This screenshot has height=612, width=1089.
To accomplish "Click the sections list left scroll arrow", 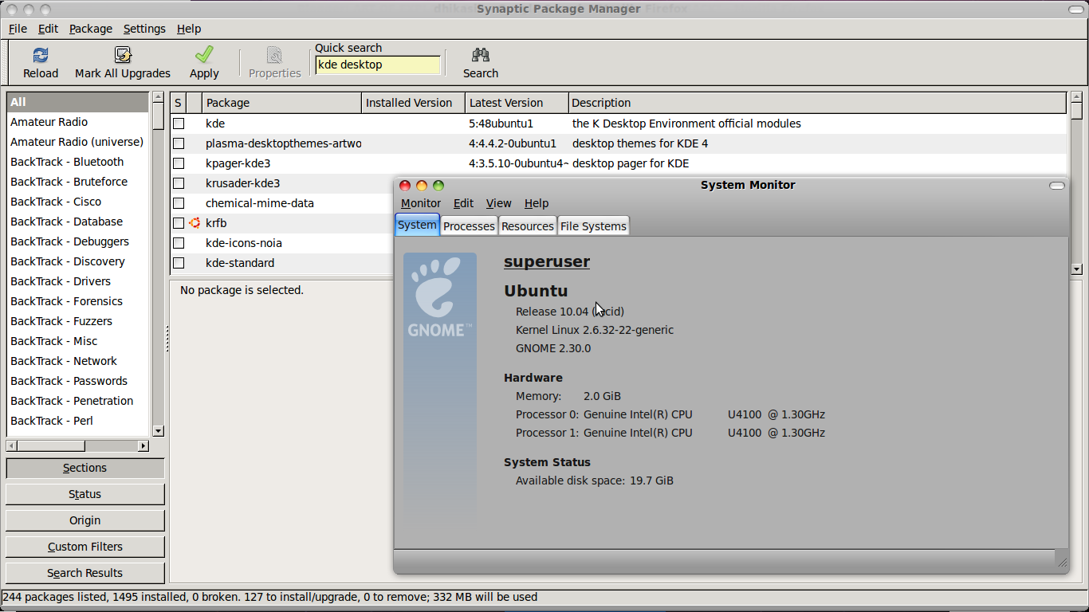I will pyautogui.click(x=11, y=446).
